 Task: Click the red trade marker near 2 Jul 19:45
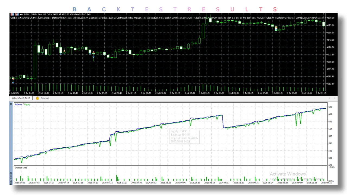(x=93, y=52)
